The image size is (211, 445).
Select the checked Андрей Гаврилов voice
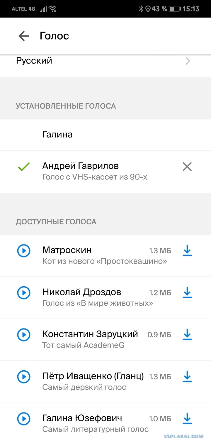point(105,172)
